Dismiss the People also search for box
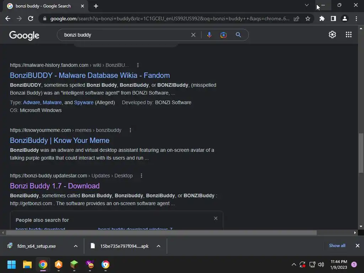This screenshot has width=364, height=273. 216,219
